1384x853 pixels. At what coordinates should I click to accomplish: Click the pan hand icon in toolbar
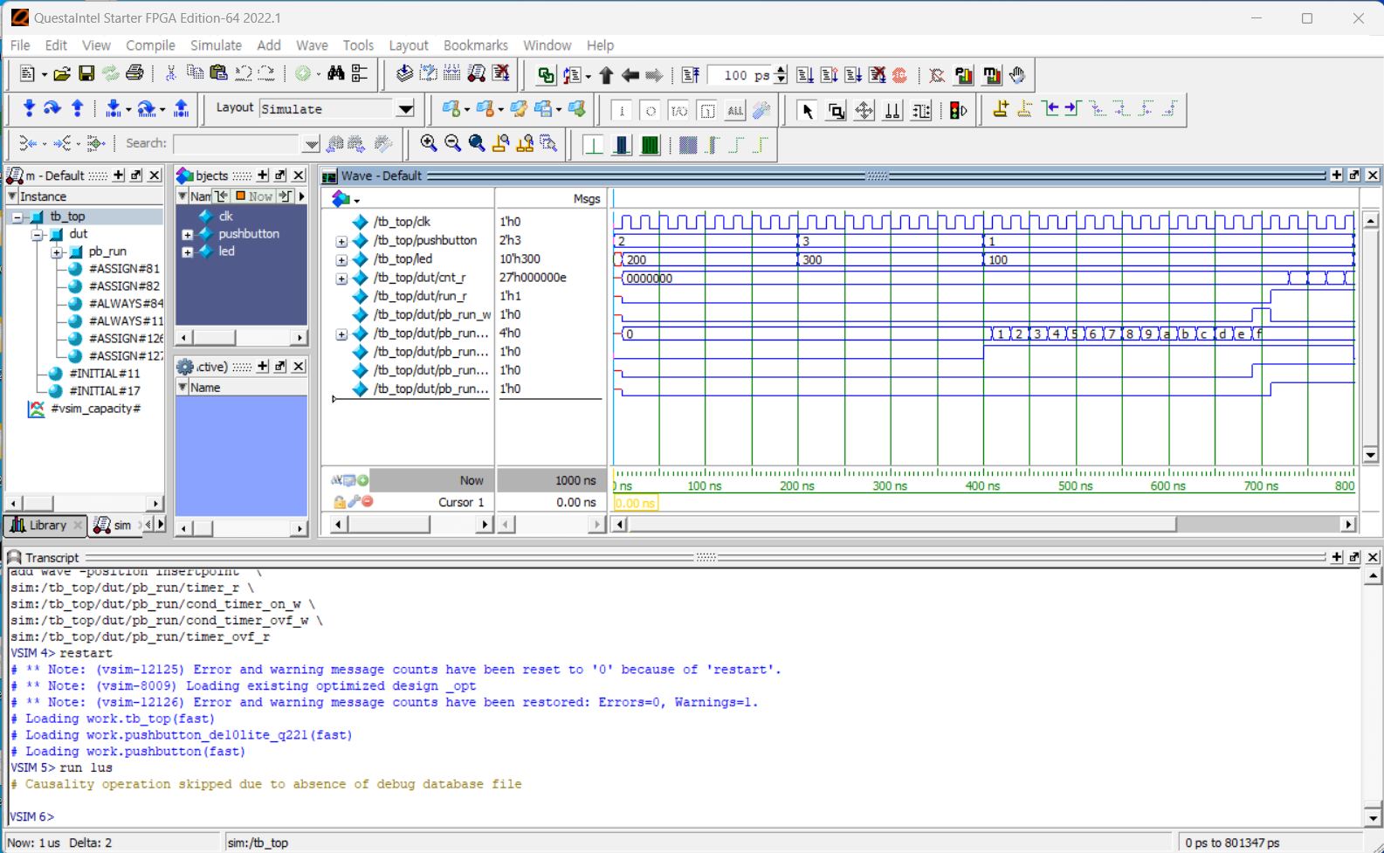click(x=1017, y=75)
